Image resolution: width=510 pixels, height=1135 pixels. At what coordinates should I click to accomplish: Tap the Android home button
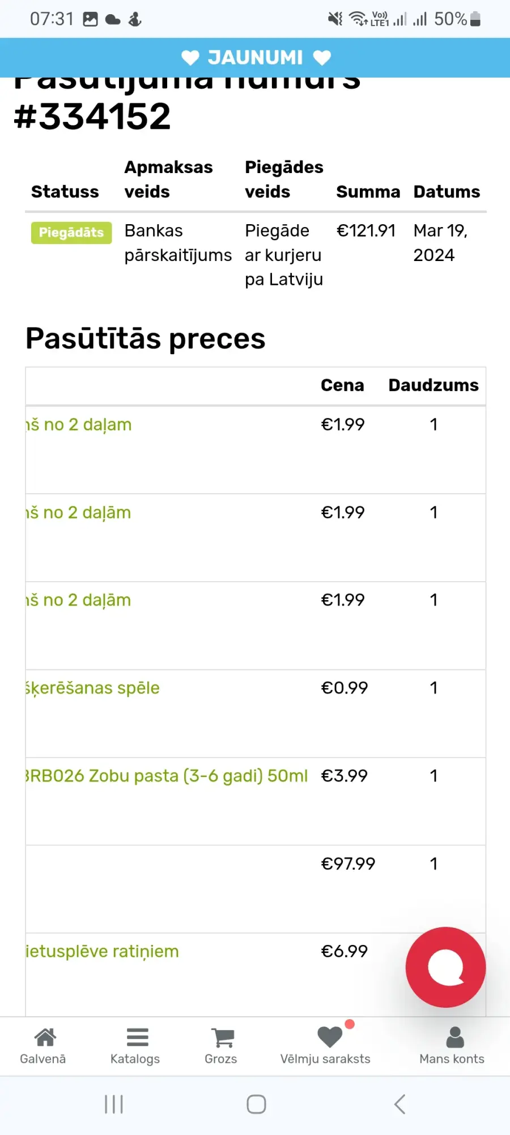256,1104
